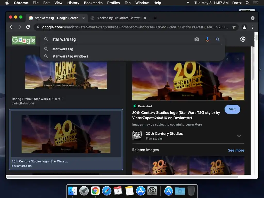
Task: Click the large 20th Century Studios preview image
Action: 188,80
